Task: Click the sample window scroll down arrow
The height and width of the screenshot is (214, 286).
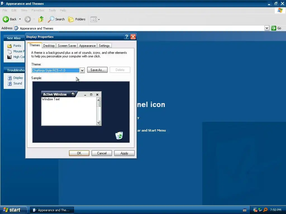Action: 99,123
